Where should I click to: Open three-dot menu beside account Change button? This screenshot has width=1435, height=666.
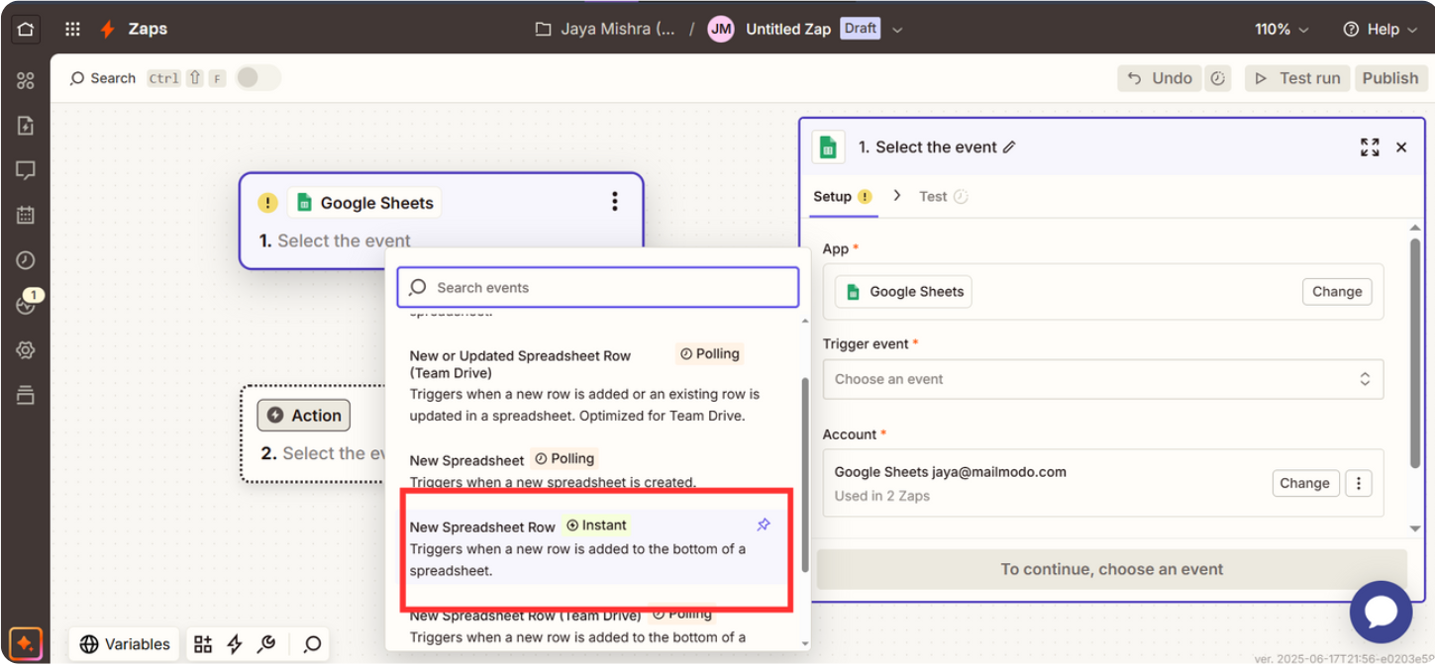click(1359, 483)
